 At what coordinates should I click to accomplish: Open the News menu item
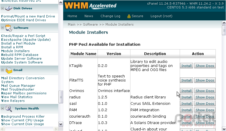tap(89, 16)
